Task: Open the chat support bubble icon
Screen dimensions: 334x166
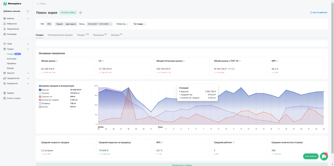Action: click(324, 156)
